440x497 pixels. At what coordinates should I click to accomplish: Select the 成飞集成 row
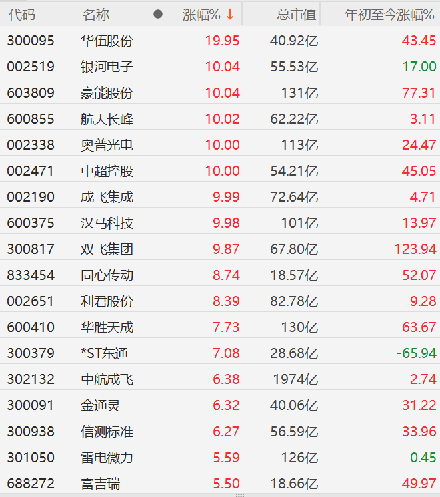point(107,197)
